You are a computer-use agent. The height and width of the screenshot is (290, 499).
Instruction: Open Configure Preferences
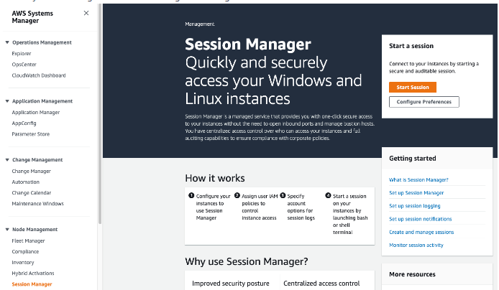click(424, 102)
